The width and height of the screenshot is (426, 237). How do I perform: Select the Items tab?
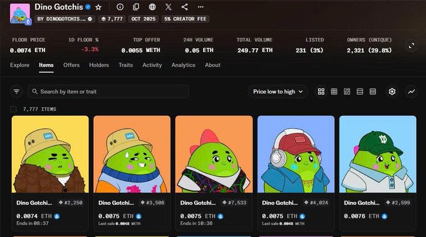(x=46, y=65)
